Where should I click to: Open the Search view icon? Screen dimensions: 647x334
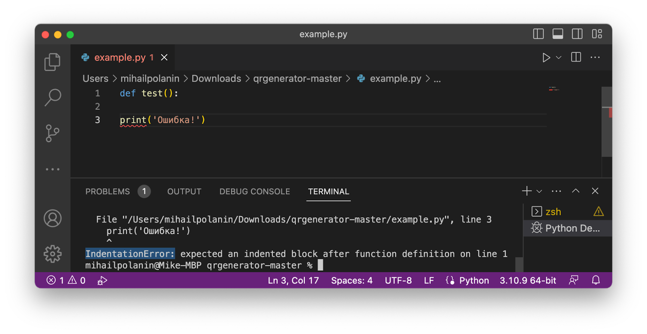tap(53, 97)
